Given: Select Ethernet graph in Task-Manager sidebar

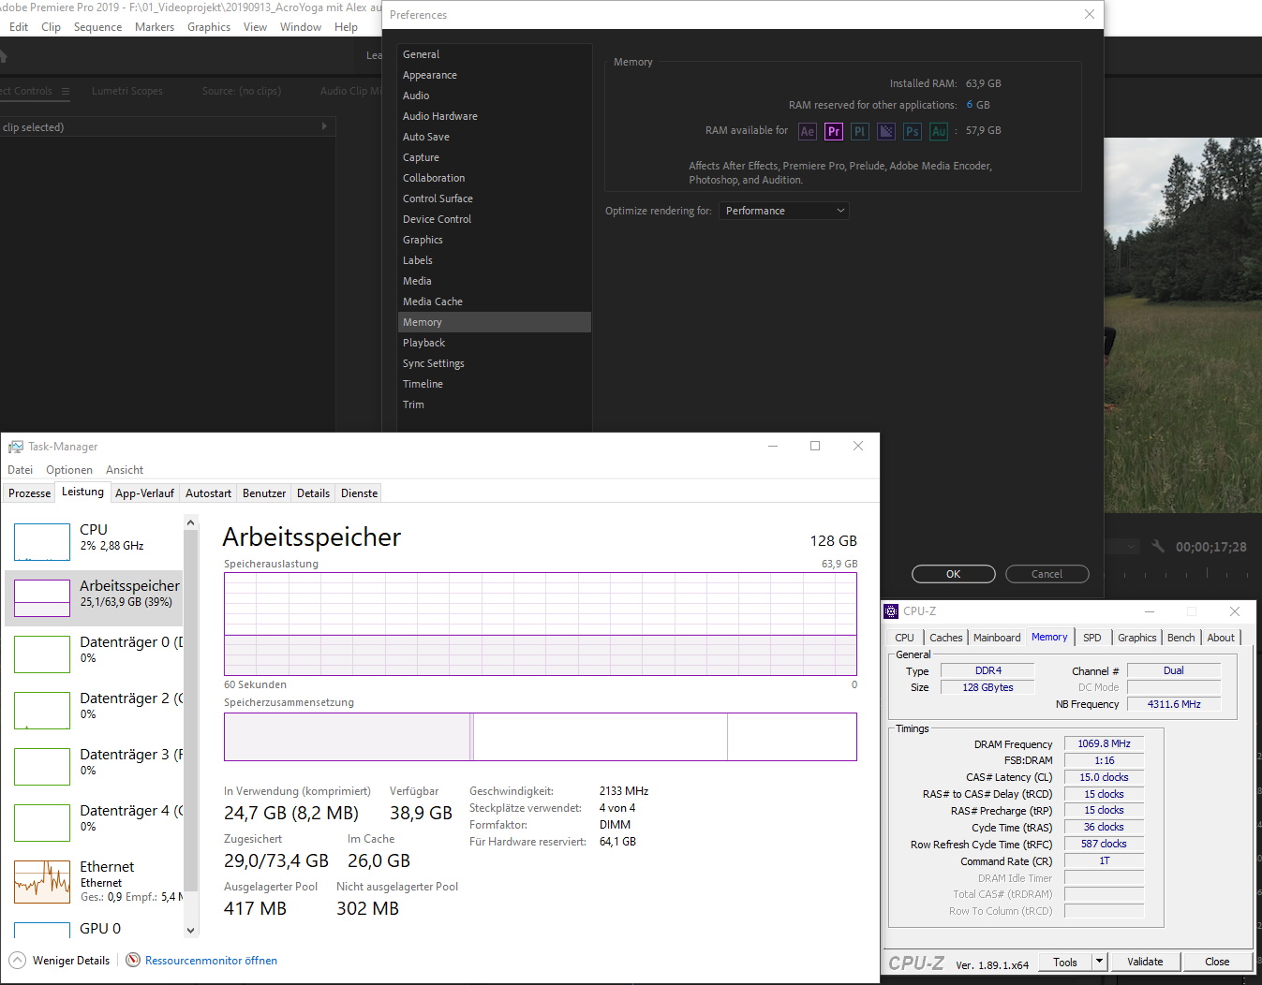Looking at the screenshot, I should pyautogui.click(x=42, y=882).
